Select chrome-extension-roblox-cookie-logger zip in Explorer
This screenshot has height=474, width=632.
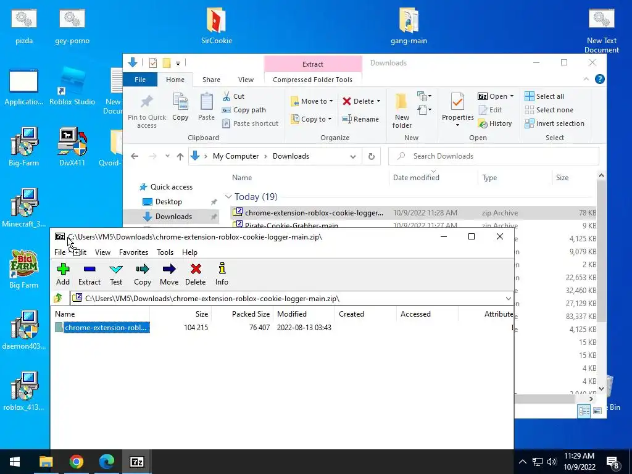[414, 213]
